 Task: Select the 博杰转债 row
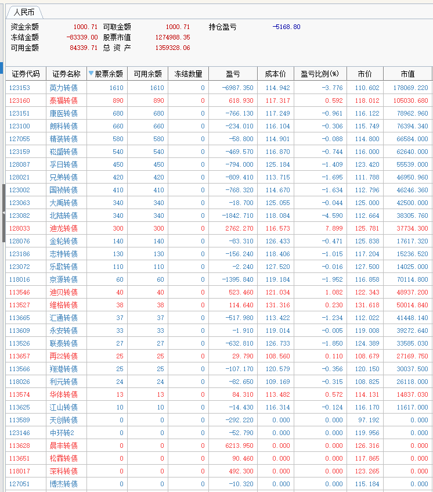point(64,484)
